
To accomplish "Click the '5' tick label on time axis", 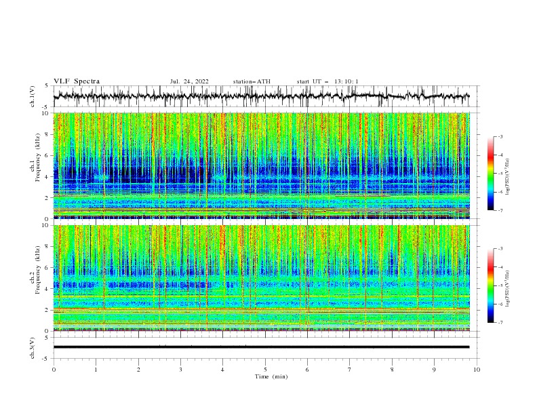I will [x=265, y=370].
